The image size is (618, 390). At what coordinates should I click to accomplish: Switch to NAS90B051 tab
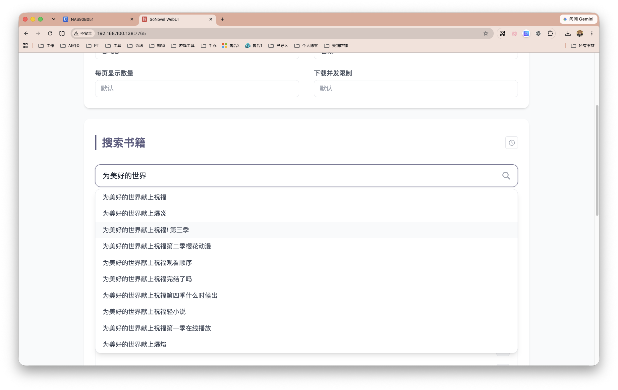(x=98, y=19)
